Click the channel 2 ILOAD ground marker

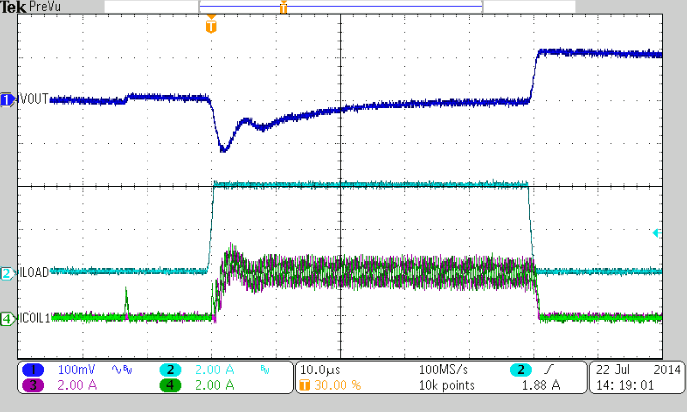(x=7, y=273)
